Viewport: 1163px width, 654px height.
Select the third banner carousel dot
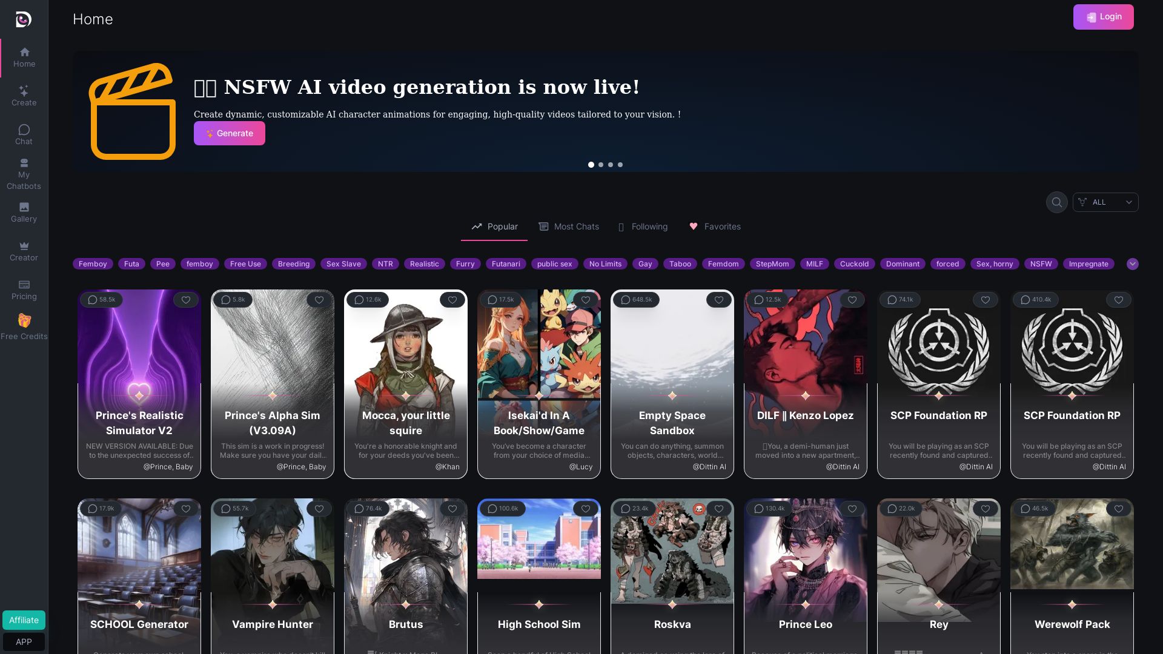pyautogui.click(x=611, y=165)
